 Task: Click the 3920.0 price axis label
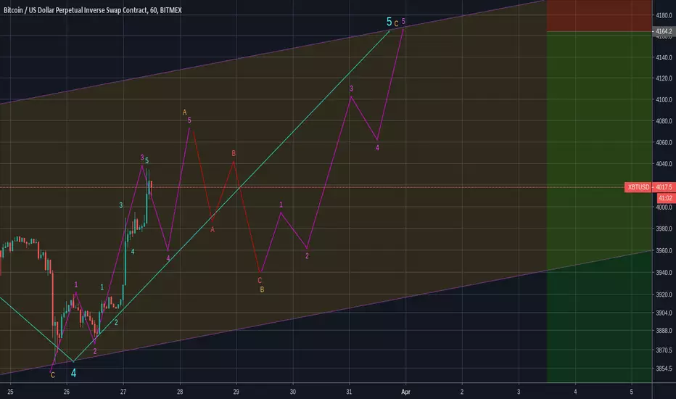(664, 295)
